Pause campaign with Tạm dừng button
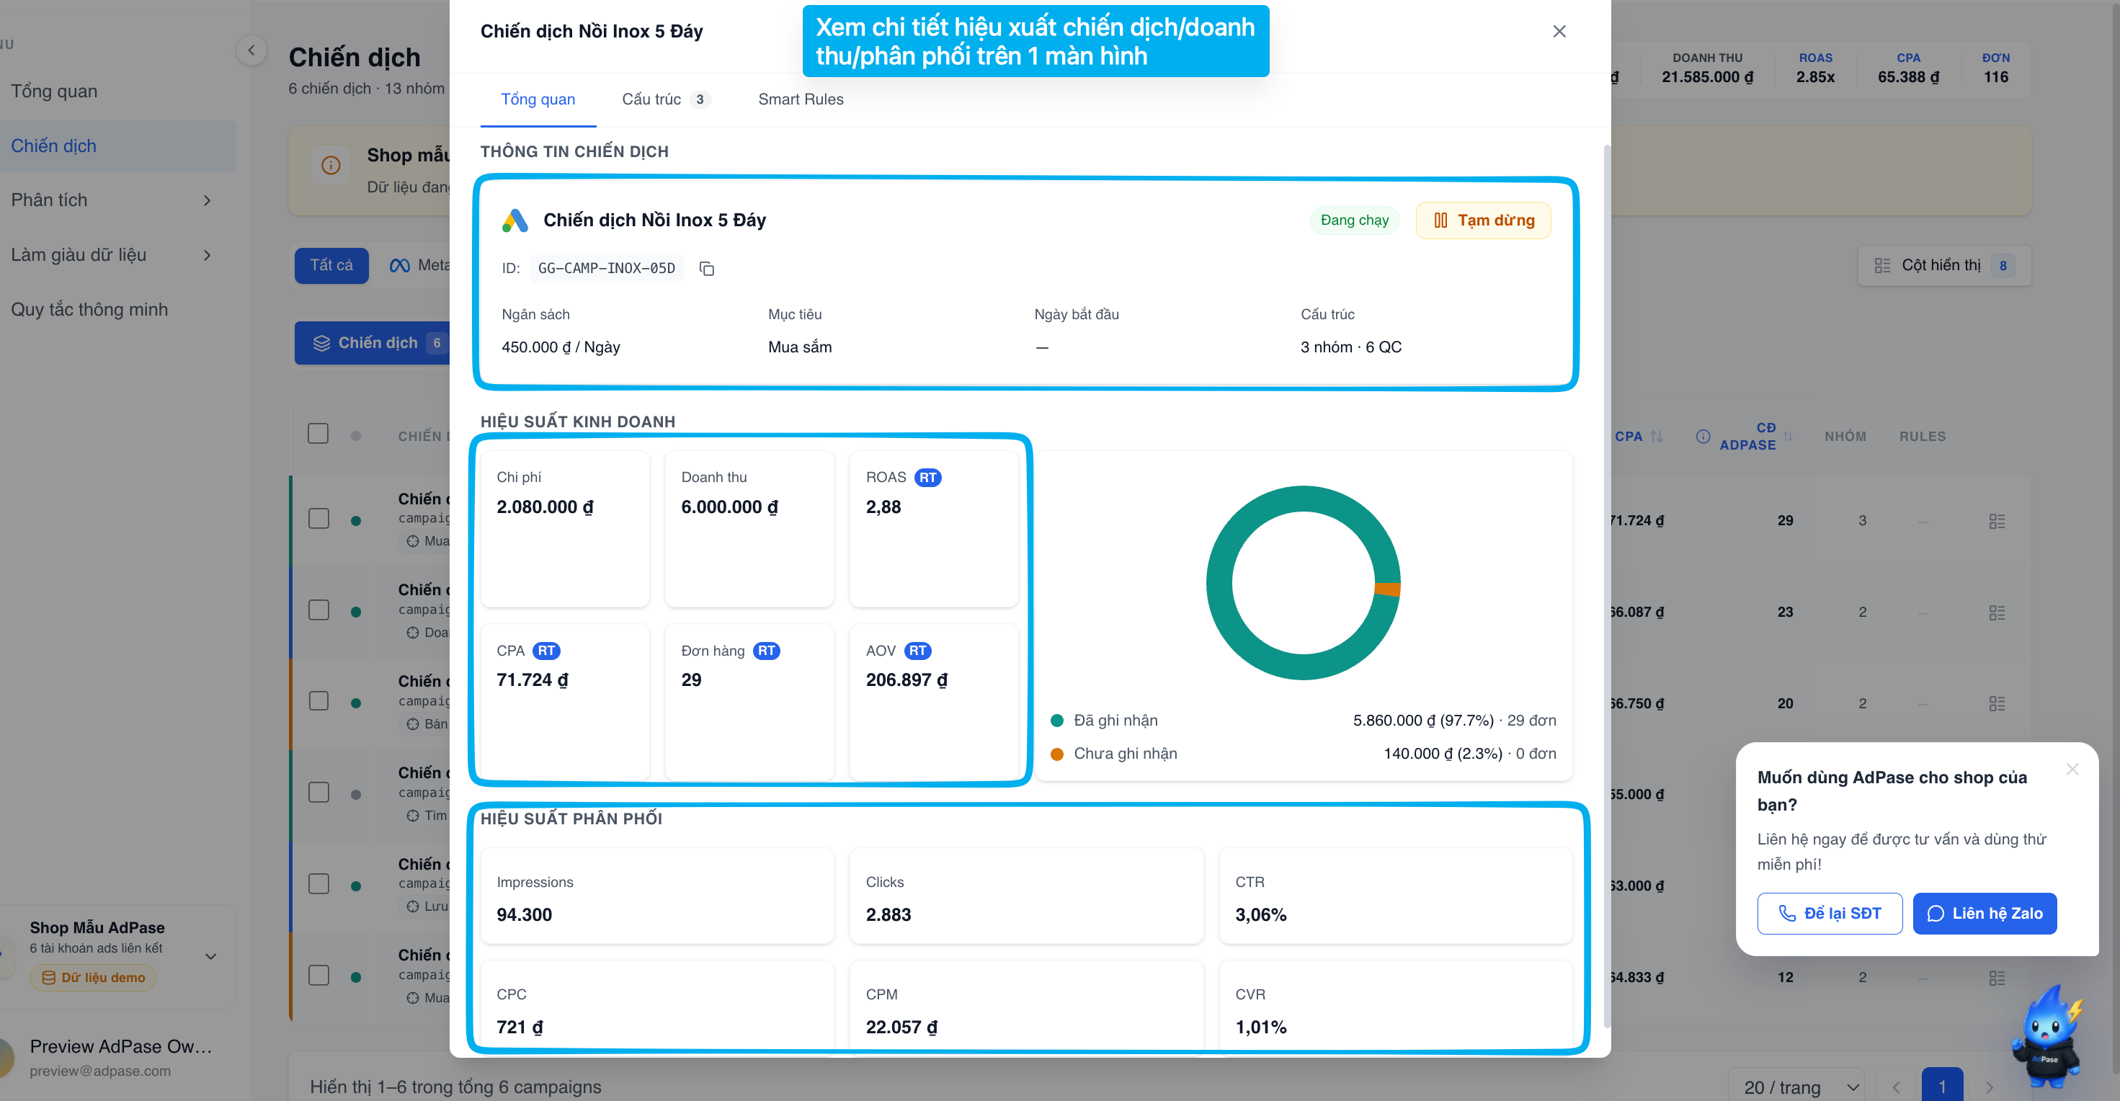Screen dimensions: 2120x1101 [x=1483, y=220]
